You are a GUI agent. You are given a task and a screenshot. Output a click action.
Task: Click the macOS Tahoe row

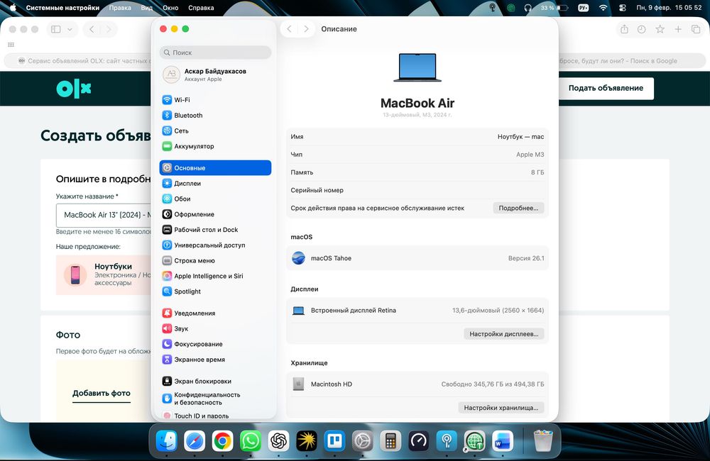(x=417, y=258)
